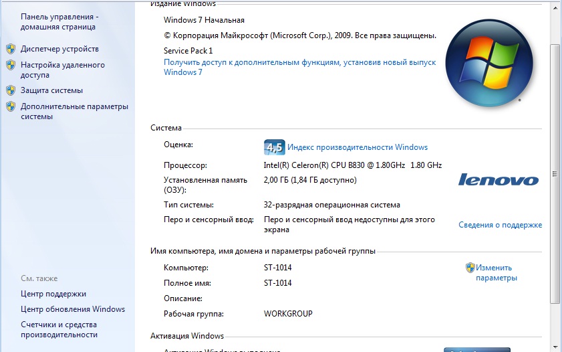Image resolution: width=562 pixels, height=352 pixels.
Task: Click the 4,5 performance score badge
Action: pyautogui.click(x=275, y=147)
